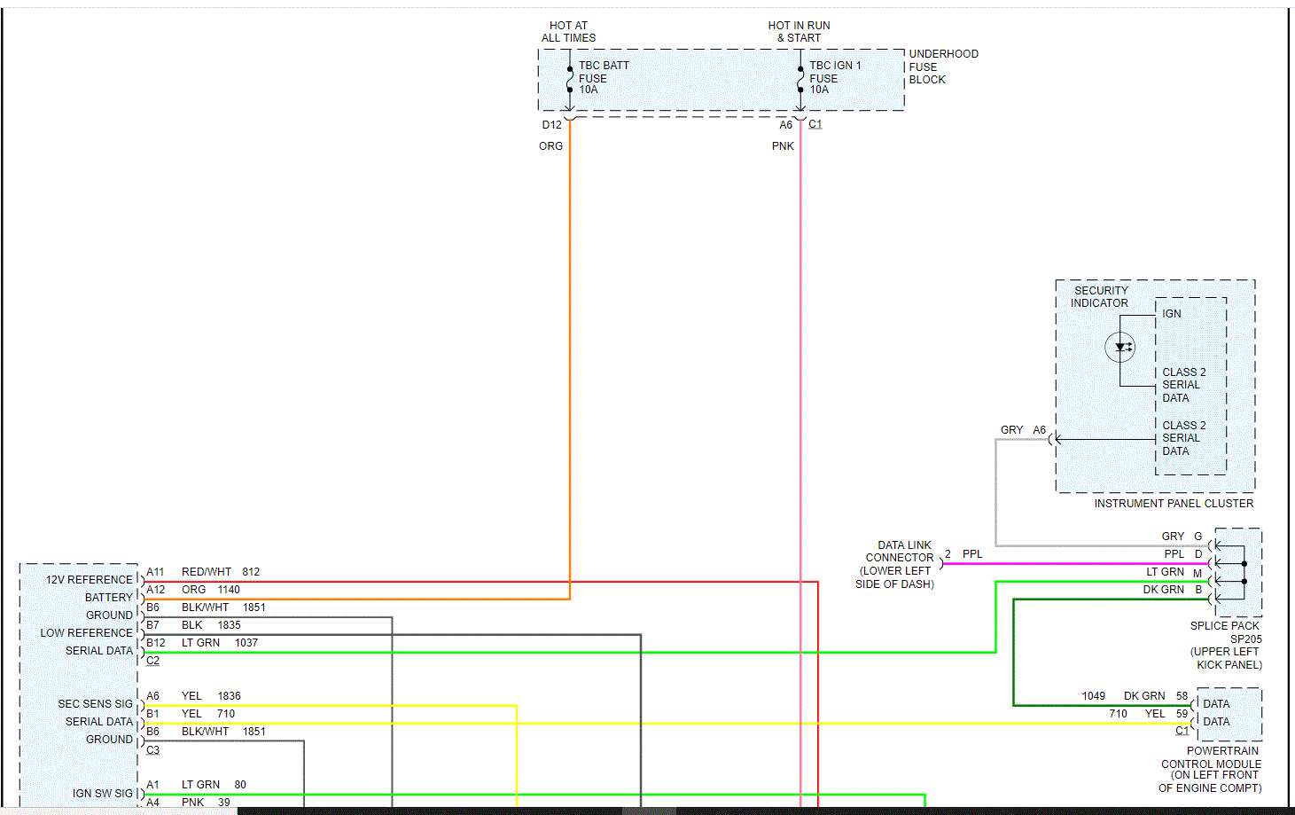Viewport: 1295px width, 815px height.
Task: Open the C1 link at Powertrain Control Module
Action: click(x=1182, y=731)
